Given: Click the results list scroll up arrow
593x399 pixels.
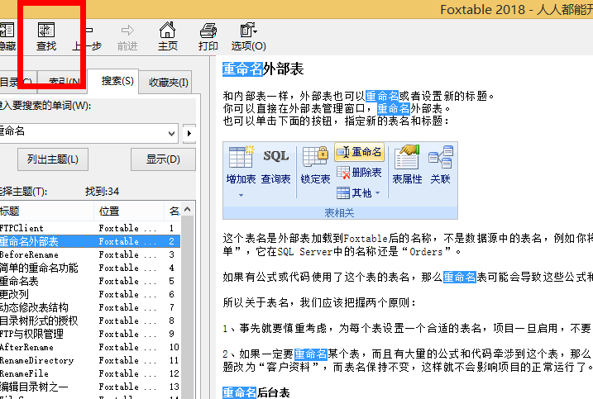Looking at the screenshot, I should [187, 209].
